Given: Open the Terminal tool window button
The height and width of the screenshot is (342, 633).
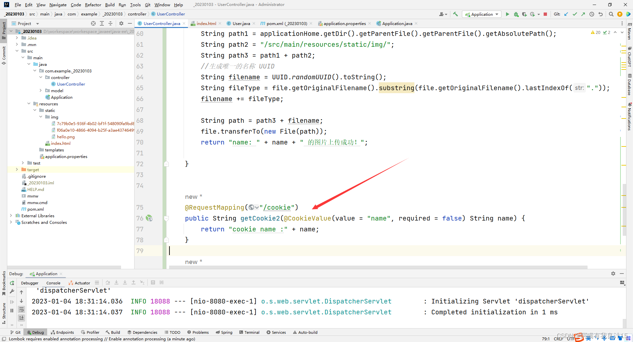Looking at the screenshot, I should click(x=249, y=332).
